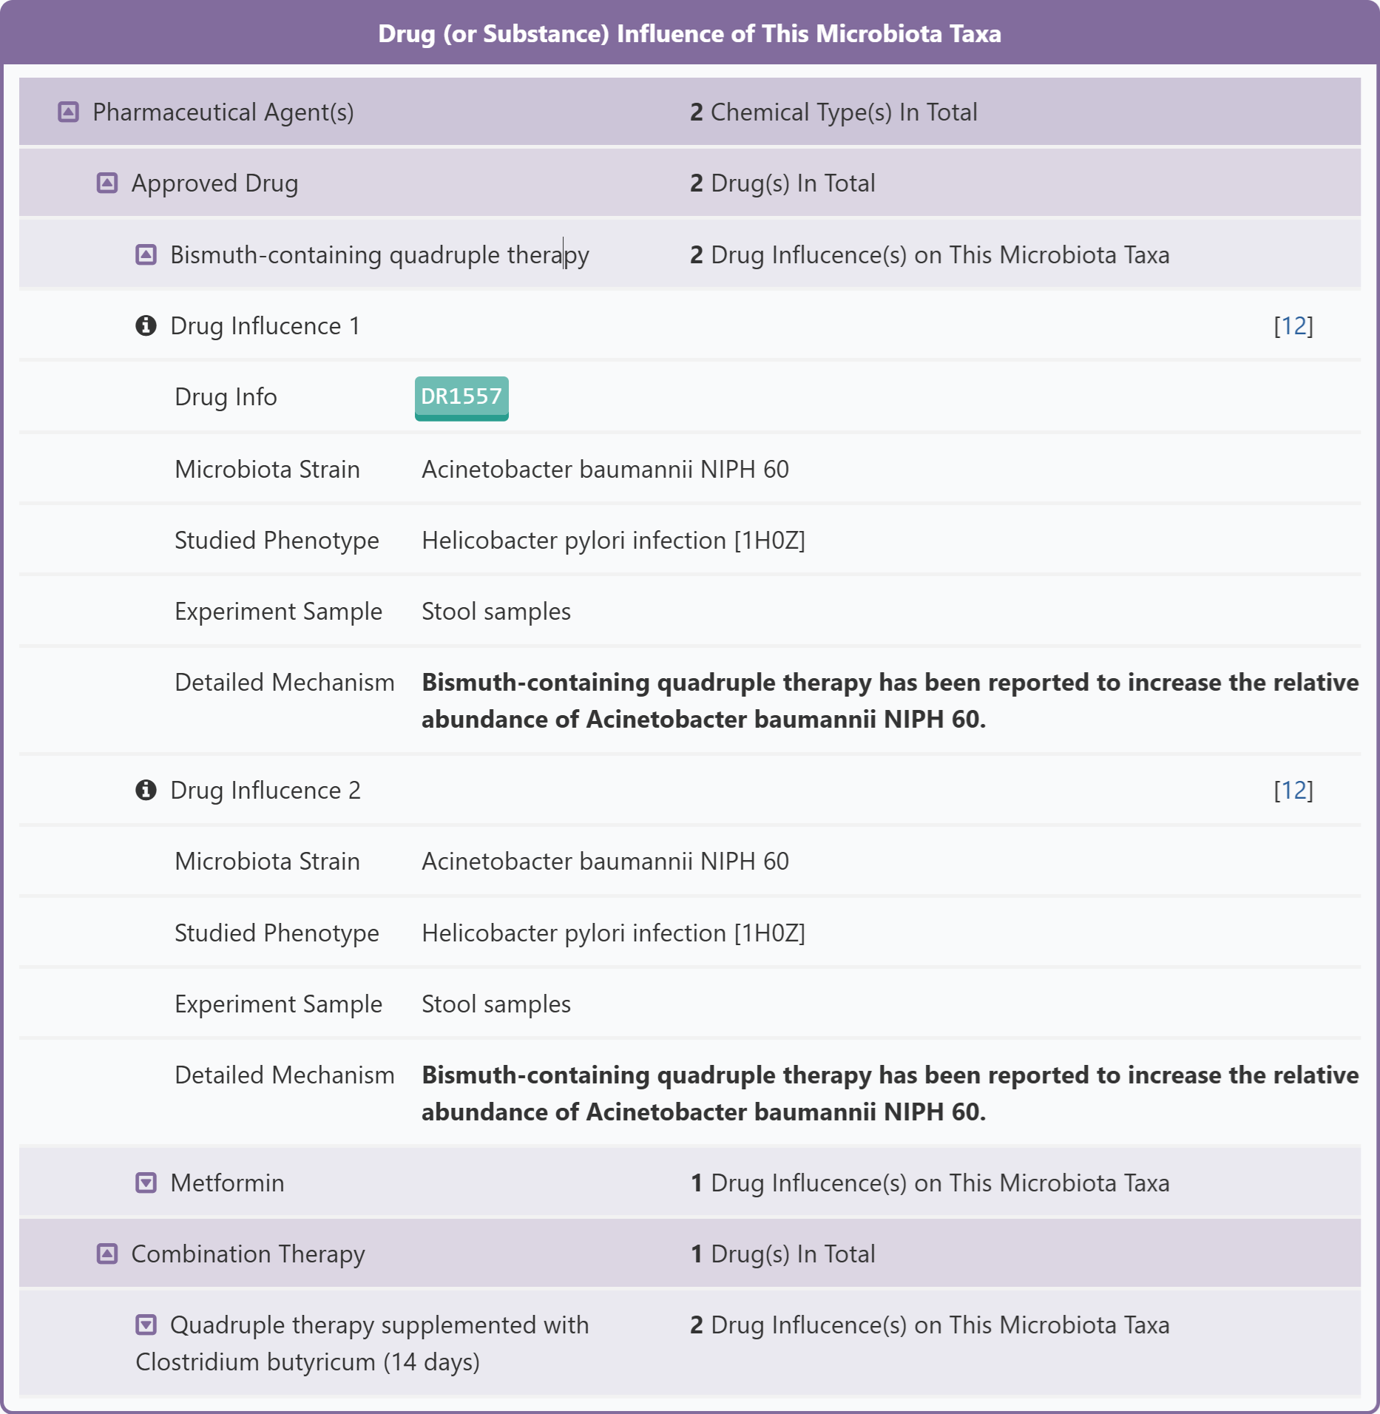Open reference [12] for Drug Influence 1
This screenshot has height=1414, width=1380.
(x=1293, y=325)
